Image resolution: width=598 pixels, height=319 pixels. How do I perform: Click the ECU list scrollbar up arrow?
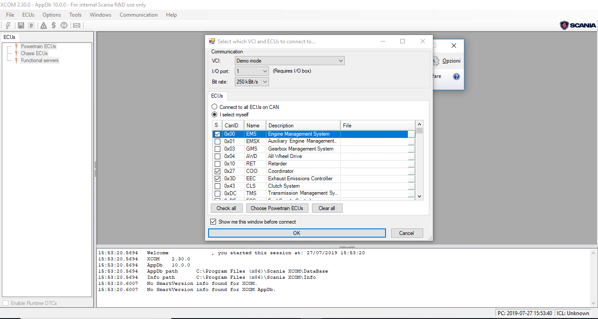pos(420,124)
